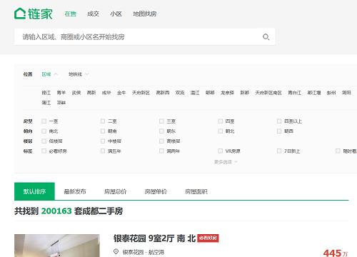Click location pin icon beside 银泰花园 - 航空港

(x=116, y=251)
